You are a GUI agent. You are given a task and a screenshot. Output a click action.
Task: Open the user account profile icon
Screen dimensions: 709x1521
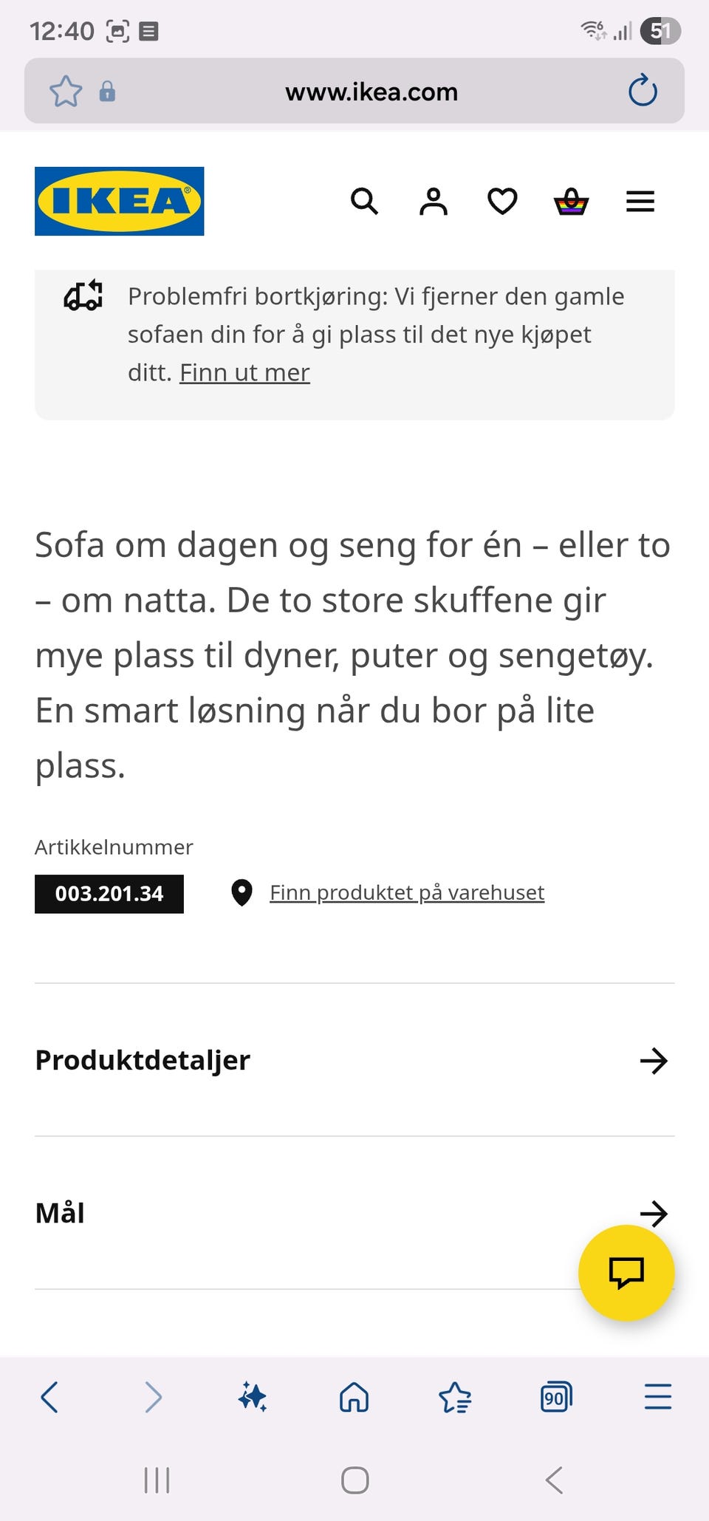coord(434,201)
